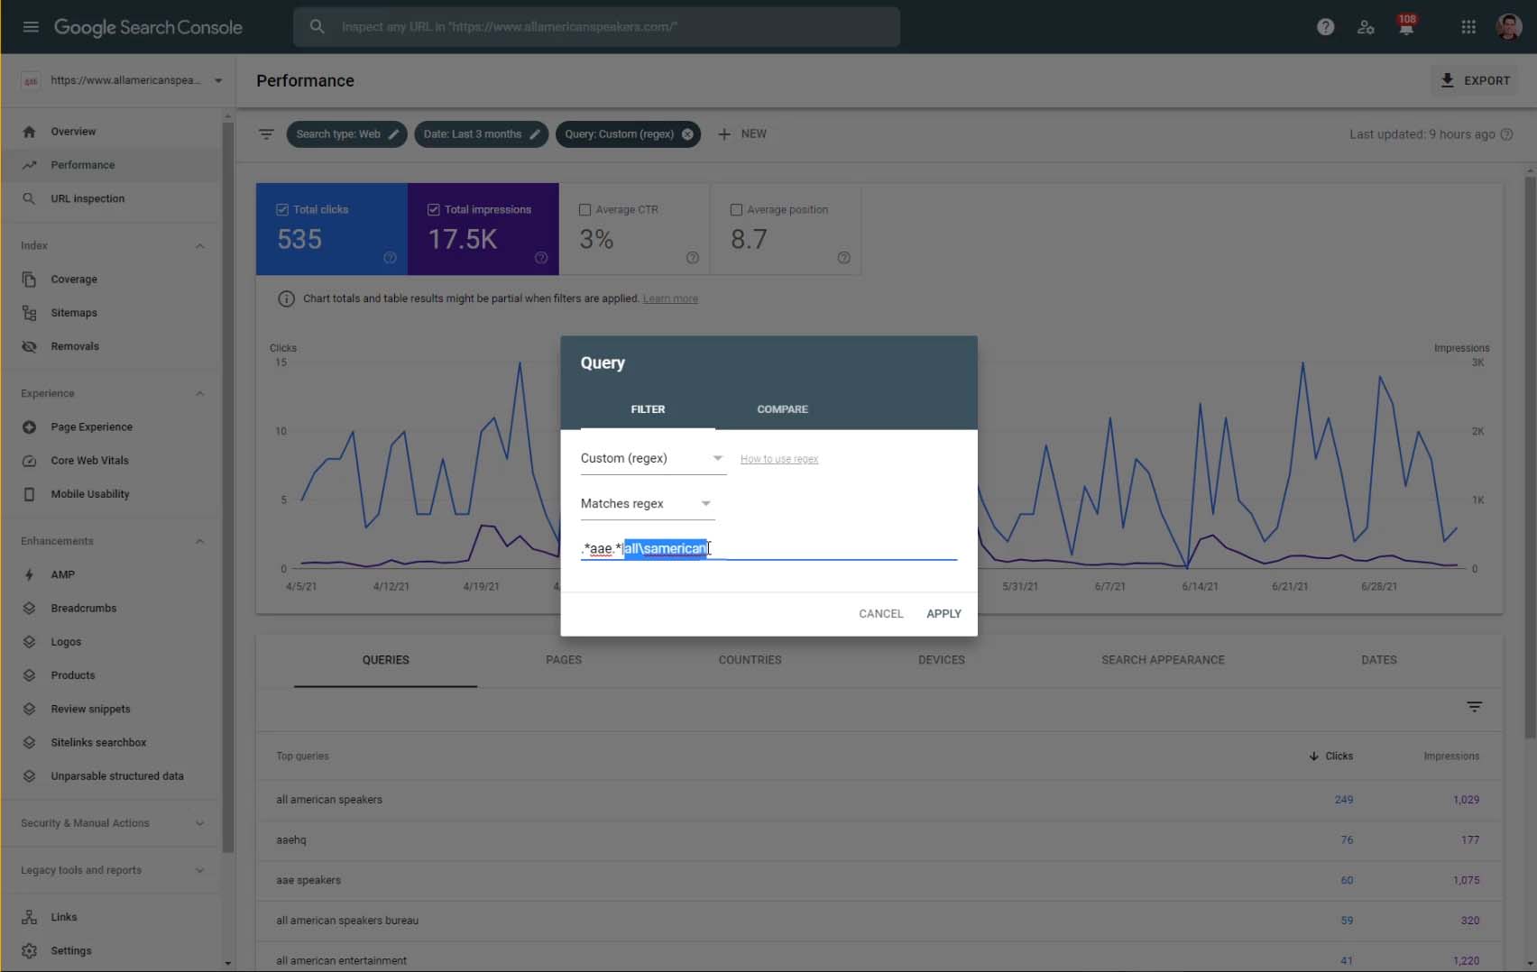The height and width of the screenshot is (972, 1537).
Task: Open How to use regex link
Action: 779,459
